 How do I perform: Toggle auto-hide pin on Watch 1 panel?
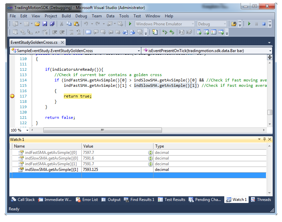coord(265,139)
